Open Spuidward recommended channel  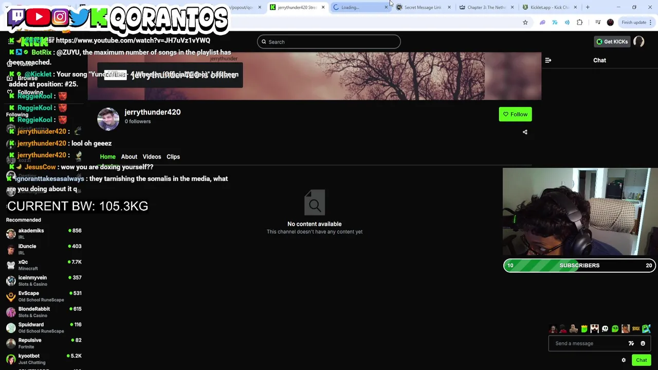pyautogui.click(x=44, y=327)
